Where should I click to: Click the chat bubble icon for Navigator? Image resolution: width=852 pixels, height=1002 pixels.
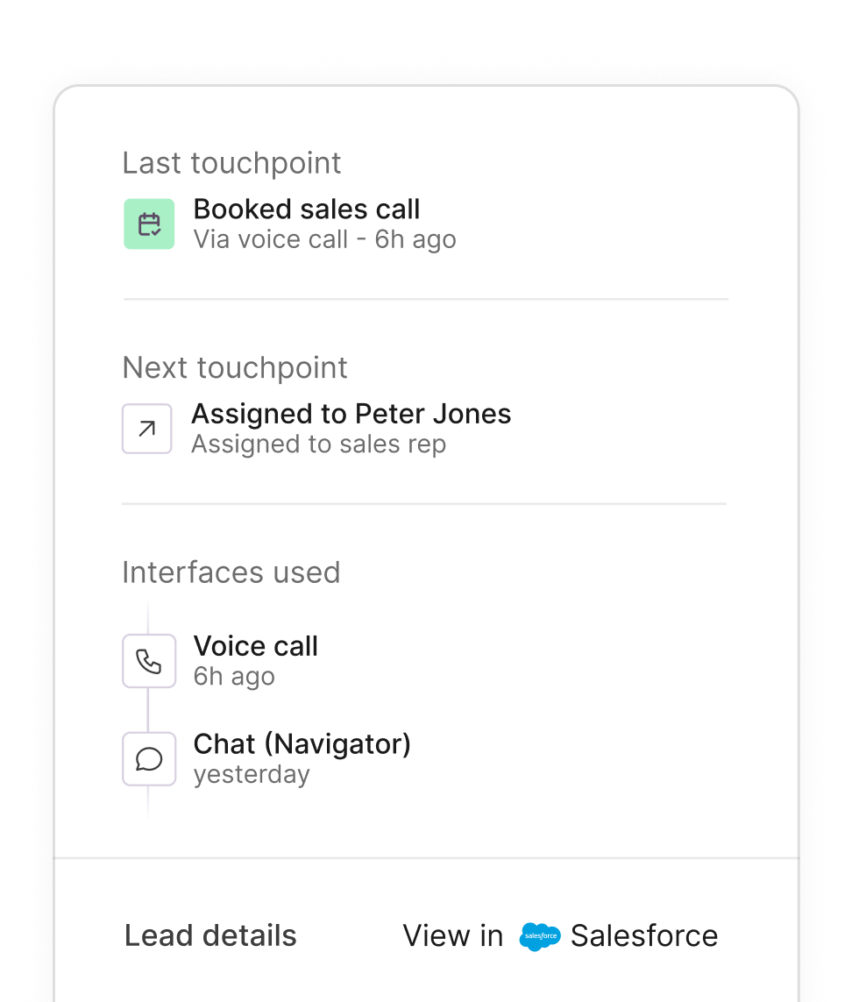[149, 759]
